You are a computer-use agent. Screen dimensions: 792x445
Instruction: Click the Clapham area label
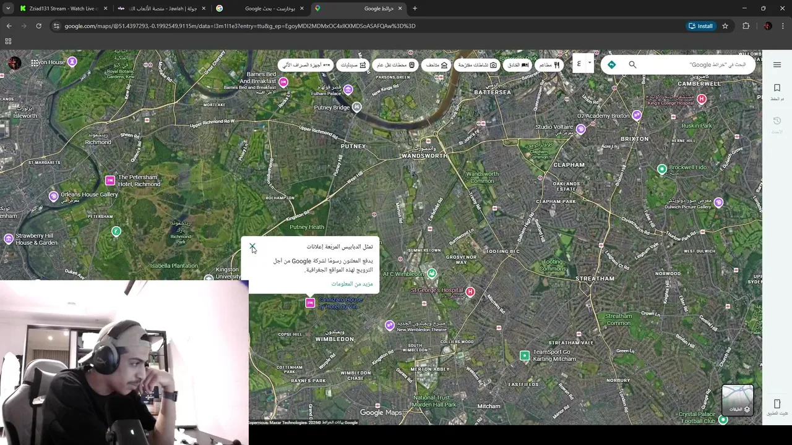pos(569,165)
